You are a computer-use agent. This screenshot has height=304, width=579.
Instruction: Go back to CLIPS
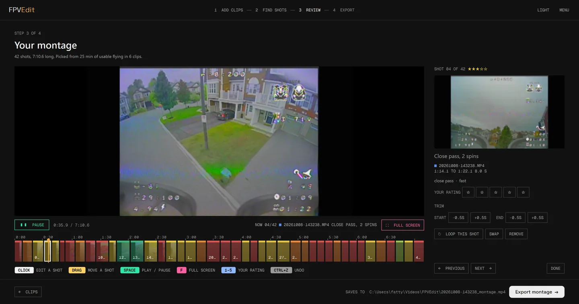28,292
